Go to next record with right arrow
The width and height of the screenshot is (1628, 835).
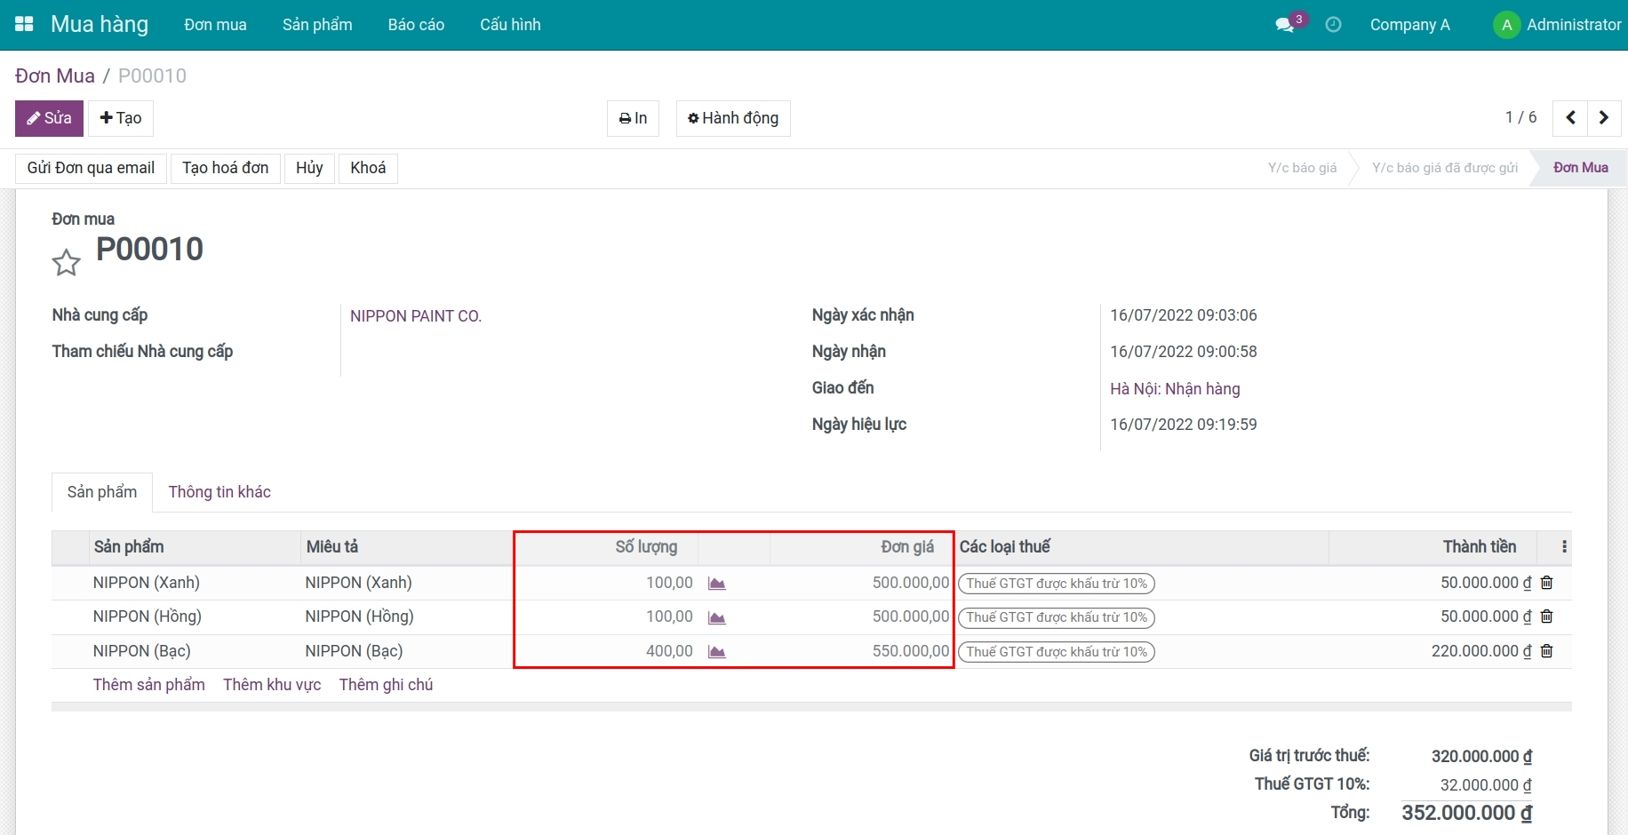1604,117
